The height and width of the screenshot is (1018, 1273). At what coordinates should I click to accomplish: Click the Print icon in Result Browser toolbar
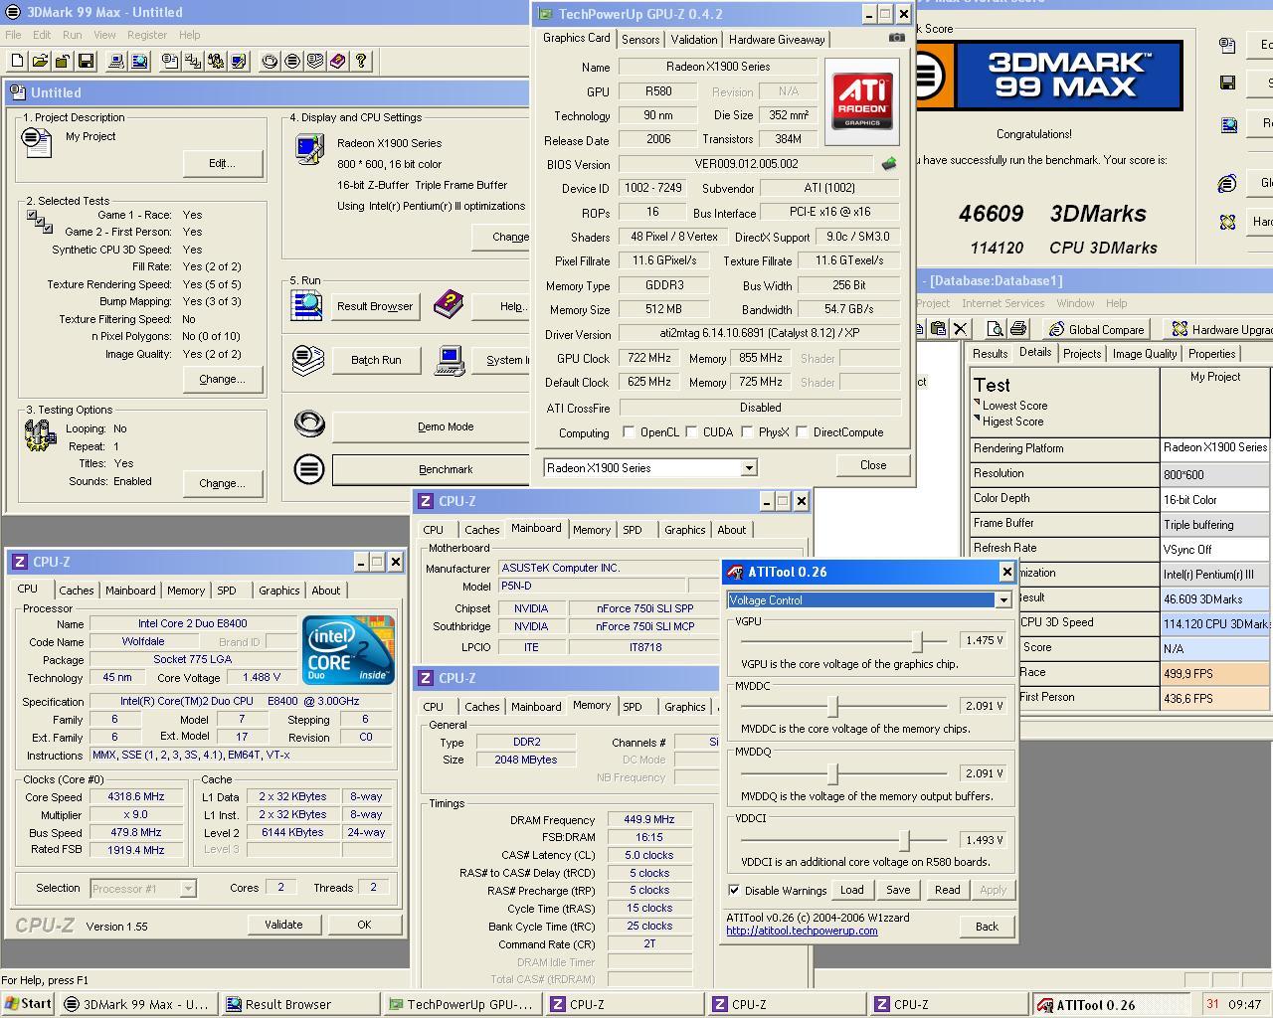(1017, 329)
